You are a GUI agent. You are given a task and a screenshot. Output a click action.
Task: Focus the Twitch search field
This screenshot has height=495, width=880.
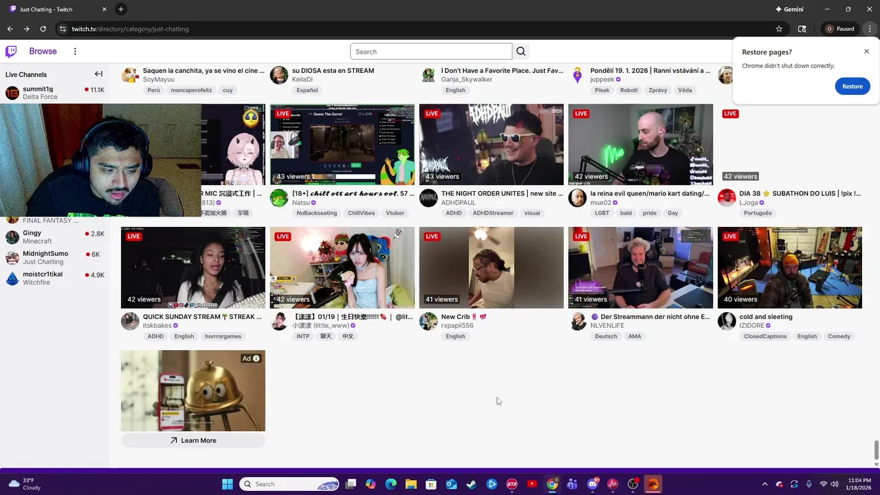pos(431,52)
